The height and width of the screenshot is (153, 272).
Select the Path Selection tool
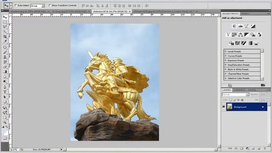[x=5, y=97]
